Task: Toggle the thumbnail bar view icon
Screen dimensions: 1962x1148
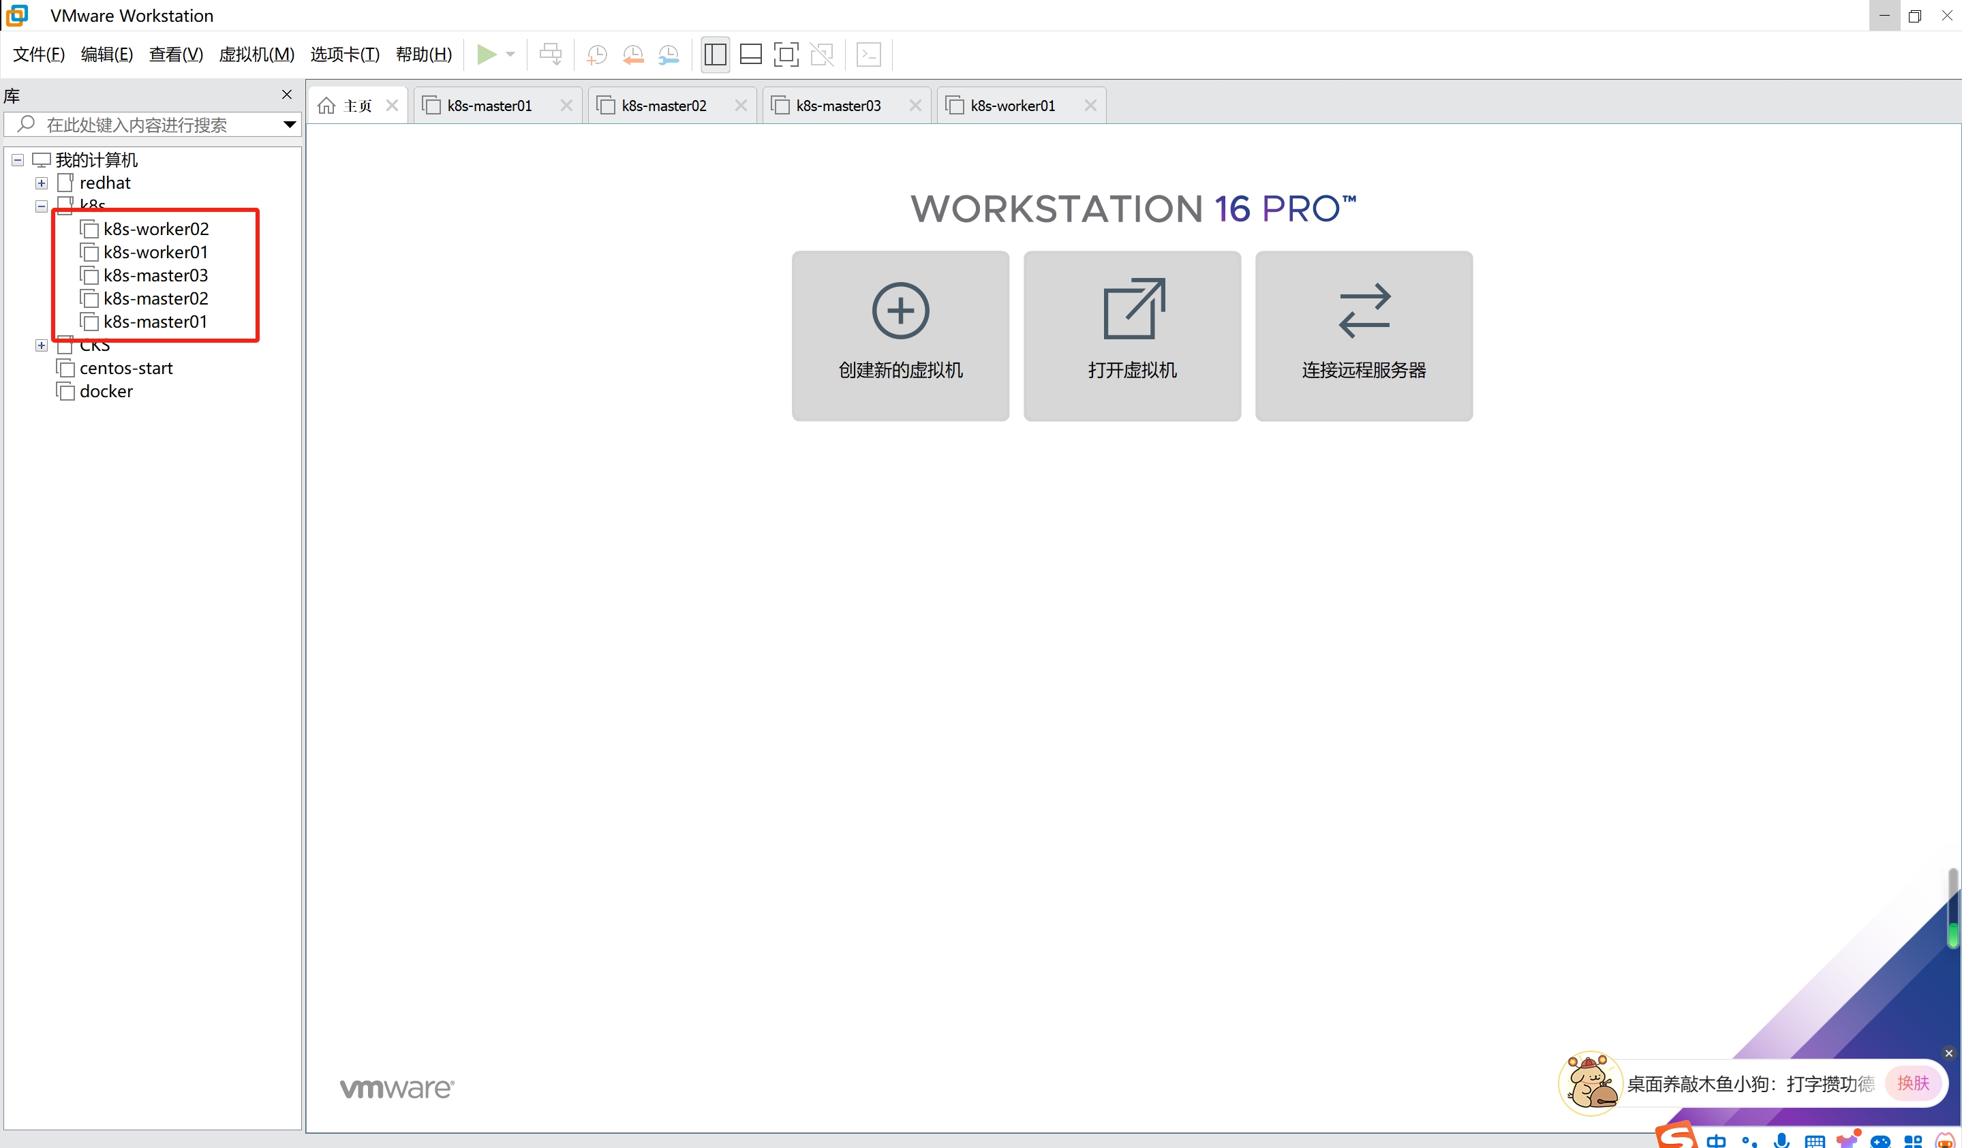Action: tap(750, 55)
